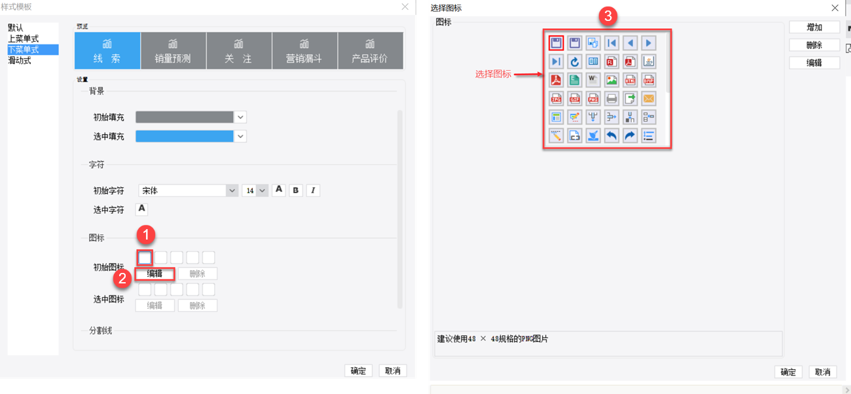Image resolution: width=851 pixels, height=394 pixels.
Task: Click 编辑 under 选中图标
Action: coord(155,306)
